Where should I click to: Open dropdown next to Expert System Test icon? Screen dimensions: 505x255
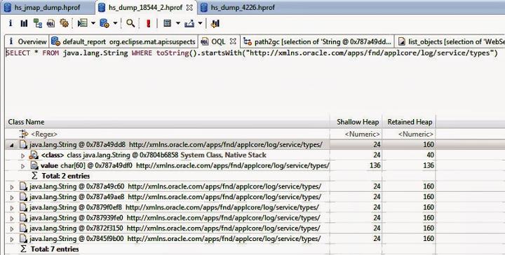point(93,23)
